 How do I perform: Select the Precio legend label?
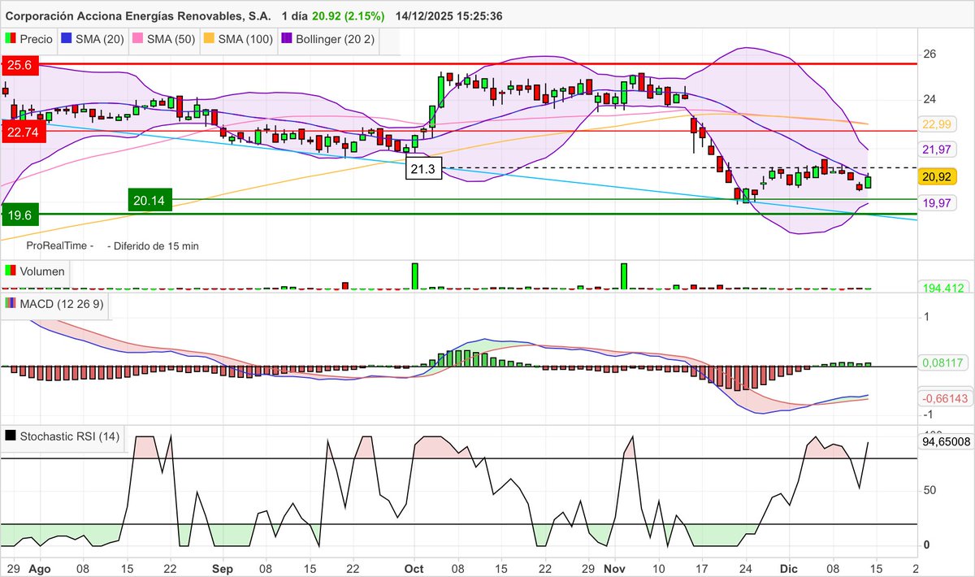(37, 39)
